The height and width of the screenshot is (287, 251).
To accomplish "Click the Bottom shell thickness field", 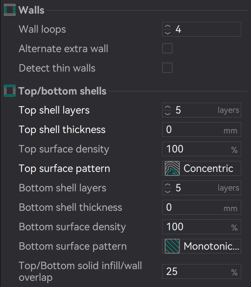I will coord(194,207).
